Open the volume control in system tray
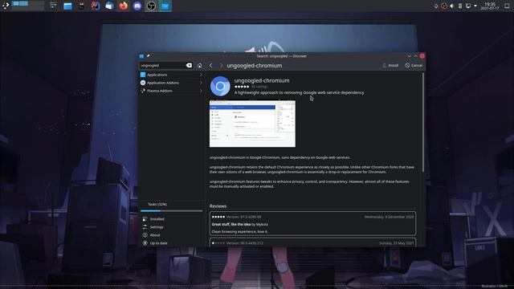Screen dimensions: 514x289 [451, 6]
